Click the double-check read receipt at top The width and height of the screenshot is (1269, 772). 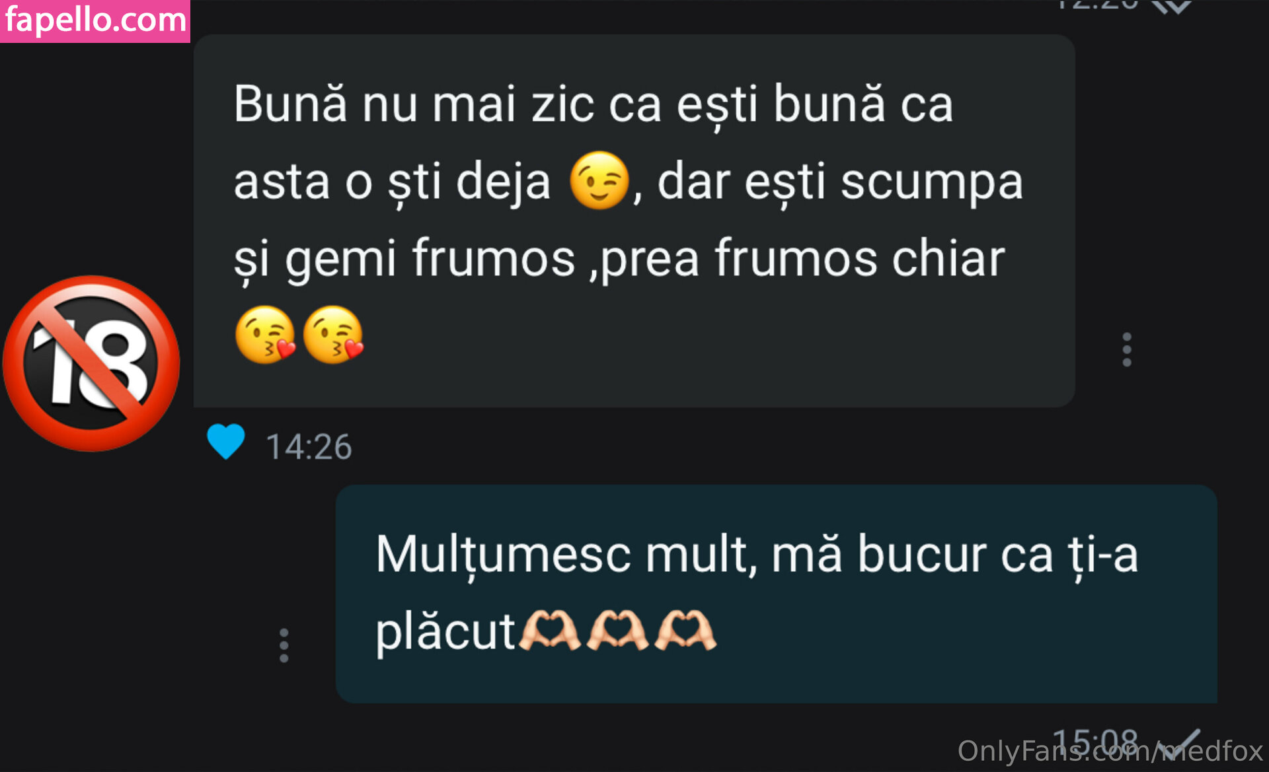coord(1171,7)
